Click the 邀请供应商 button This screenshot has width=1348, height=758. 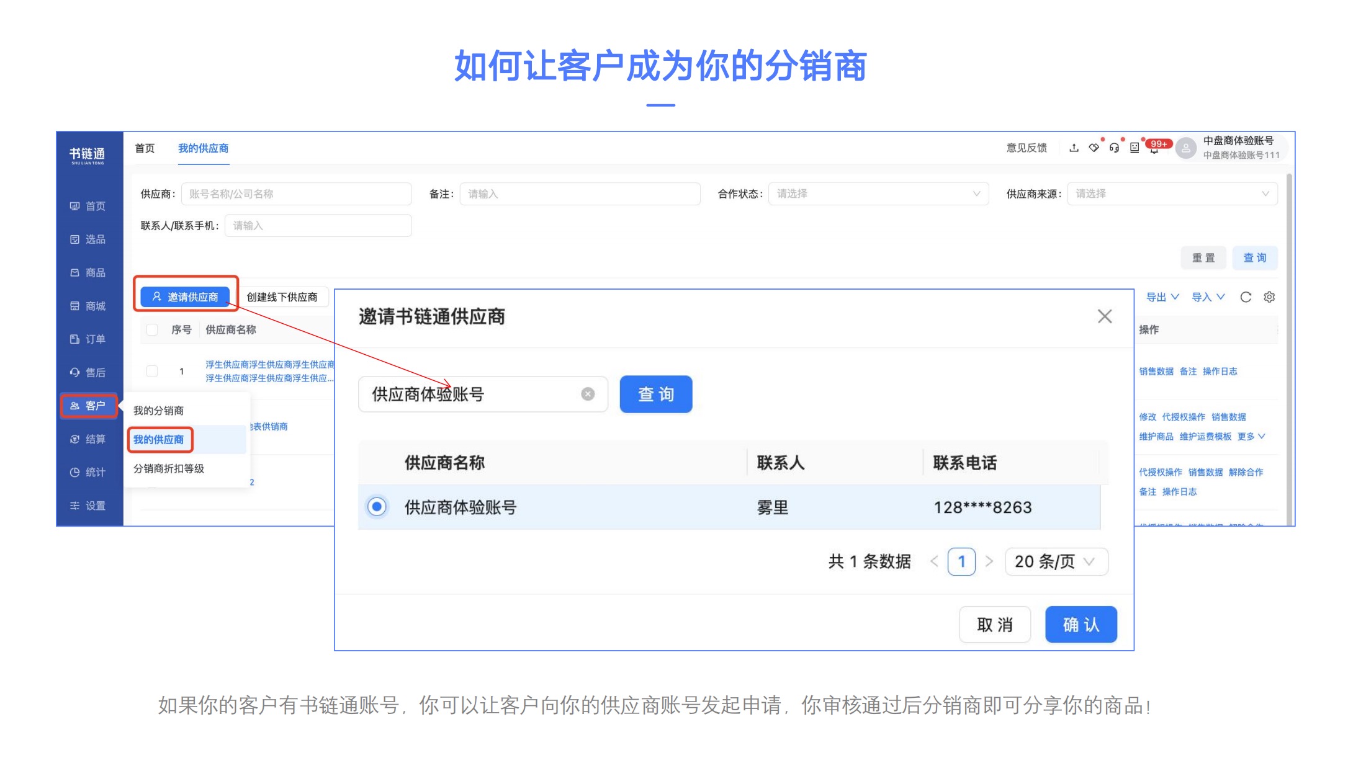point(185,297)
